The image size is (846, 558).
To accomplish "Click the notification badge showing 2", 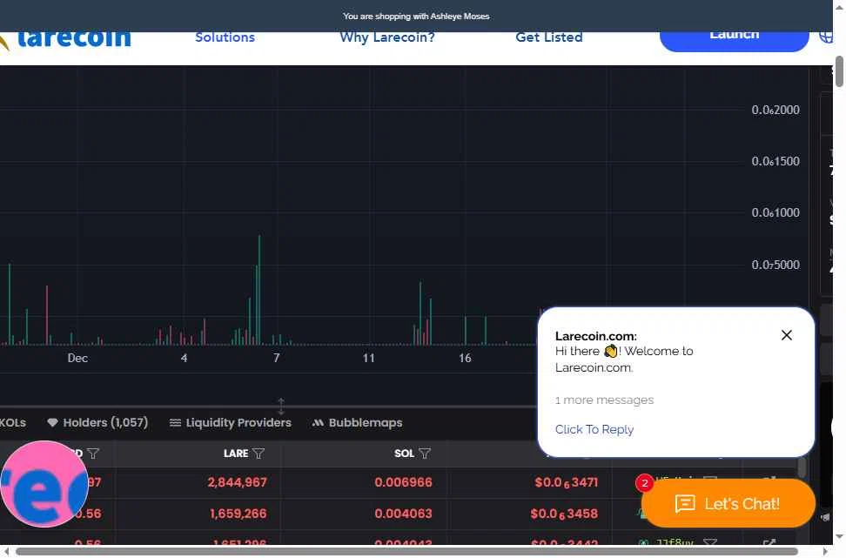I will pos(644,483).
